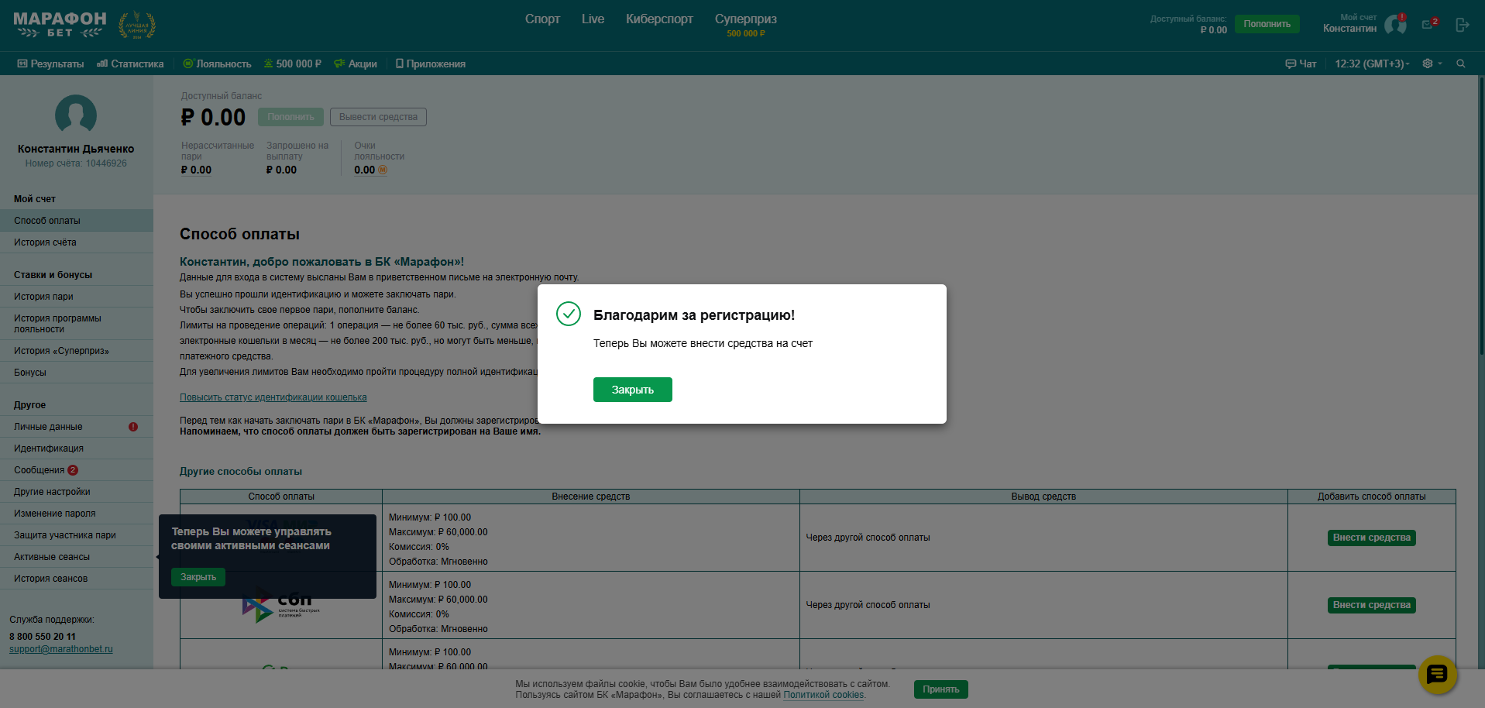Click the loyalty points coin icon
1485x708 pixels.
[383, 170]
